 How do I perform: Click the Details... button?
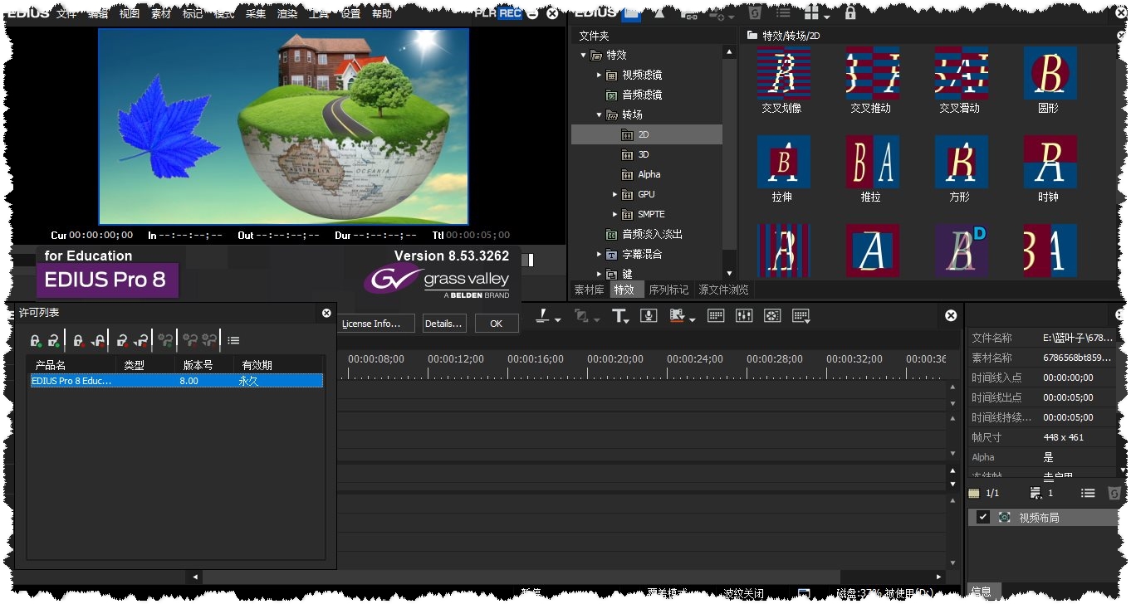click(444, 324)
